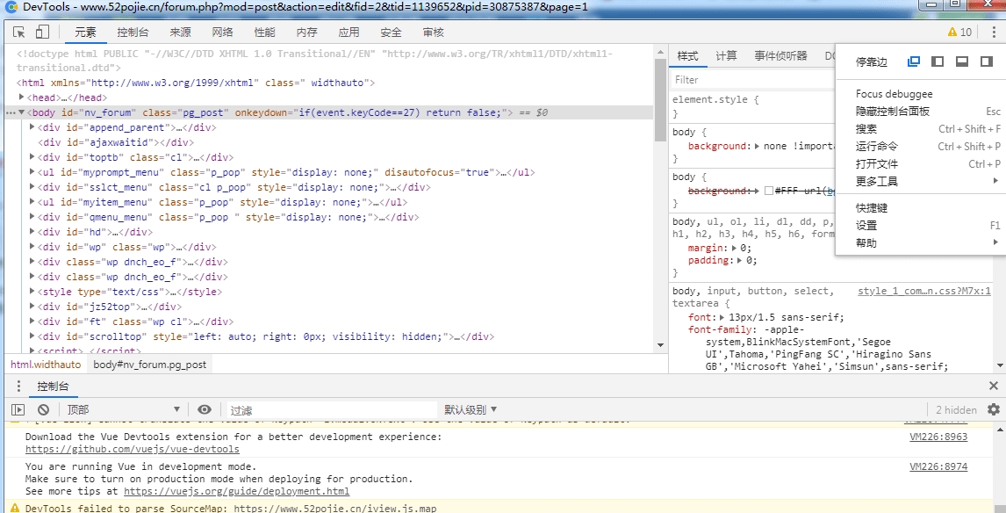This screenshot has height=513, width=1006.
Task: Dock DevTools to the left side
Action: click(938, 61)
